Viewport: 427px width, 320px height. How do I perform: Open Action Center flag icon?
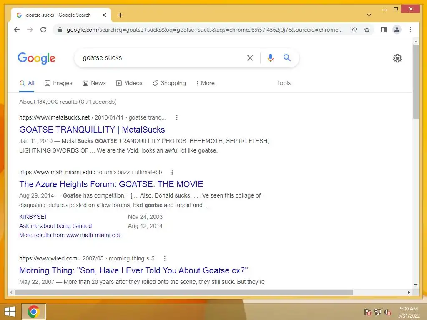click(x=368, y=312)
